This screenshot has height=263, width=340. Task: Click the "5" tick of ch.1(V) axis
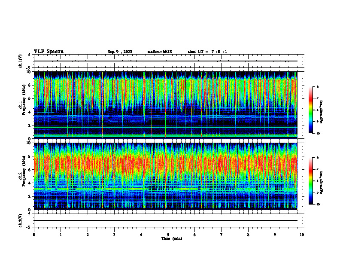pos(30,55)
